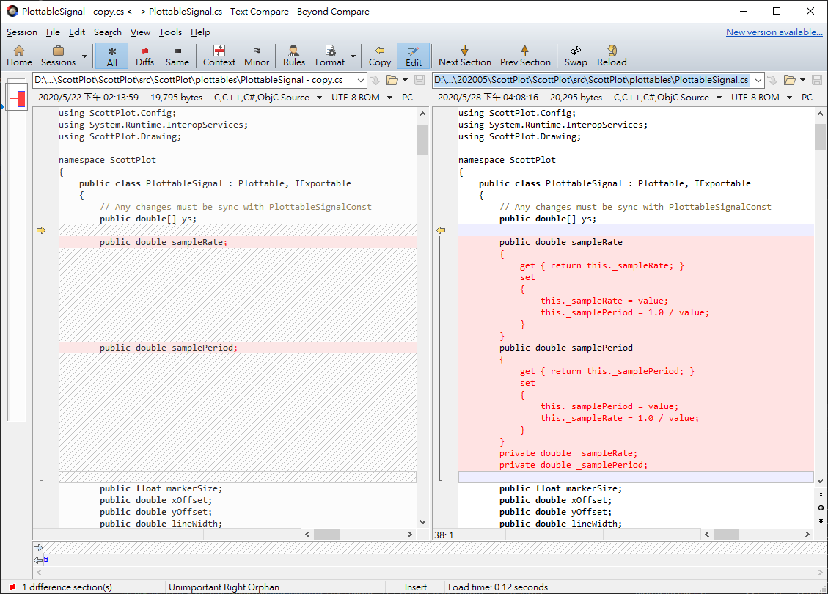This screenshot has width=828, height=594.
Task: Select the All display filter button
Action: click(x=111, y=54)
